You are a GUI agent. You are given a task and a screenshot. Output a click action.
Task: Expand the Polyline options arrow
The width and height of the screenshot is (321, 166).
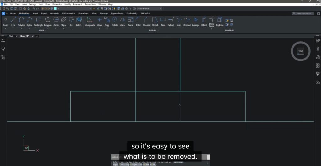click(21, 28)
